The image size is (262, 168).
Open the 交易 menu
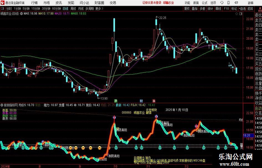coord(113,3)
